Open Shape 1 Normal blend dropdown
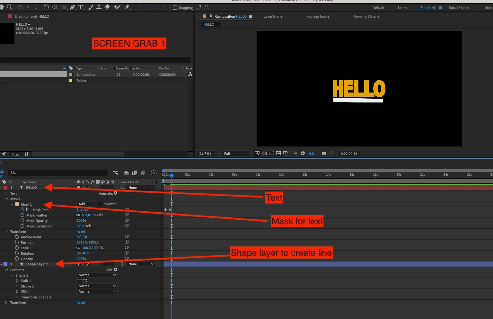The height and width of the screenshot is (319, 493). coord(97,275)
